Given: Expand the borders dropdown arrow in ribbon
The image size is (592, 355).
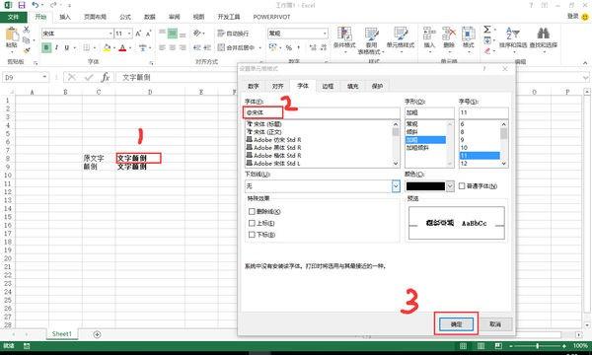Looking at the screenshot, I should point(94,47).
